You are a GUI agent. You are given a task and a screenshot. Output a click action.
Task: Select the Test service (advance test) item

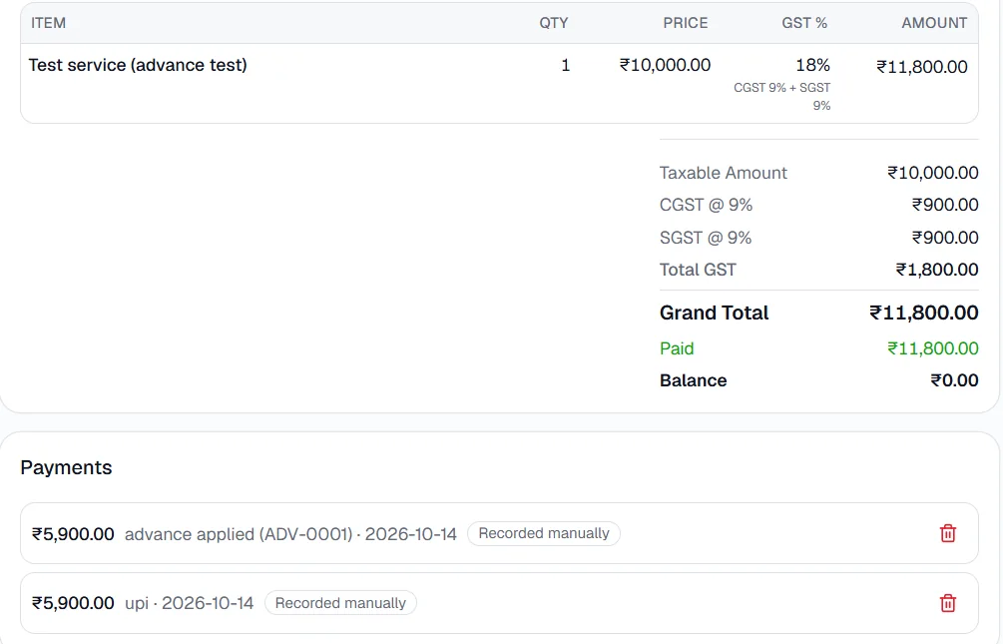point(138,65)
